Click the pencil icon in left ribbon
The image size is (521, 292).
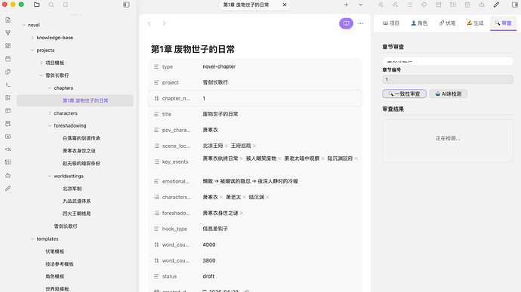tap(8, 189)
